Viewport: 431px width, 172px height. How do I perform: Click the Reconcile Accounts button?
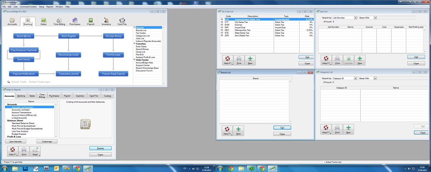(69, 55)
